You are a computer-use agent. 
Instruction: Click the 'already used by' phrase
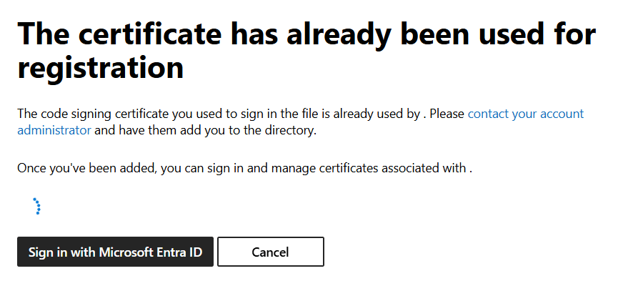(x=376, y=114)
